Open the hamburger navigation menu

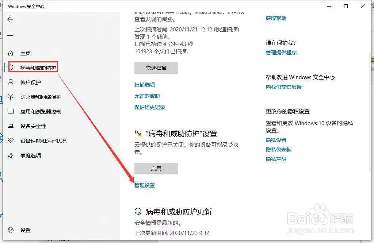click(x=10, y=36)
